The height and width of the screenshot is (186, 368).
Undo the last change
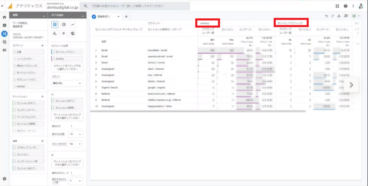tap(327, 16)
